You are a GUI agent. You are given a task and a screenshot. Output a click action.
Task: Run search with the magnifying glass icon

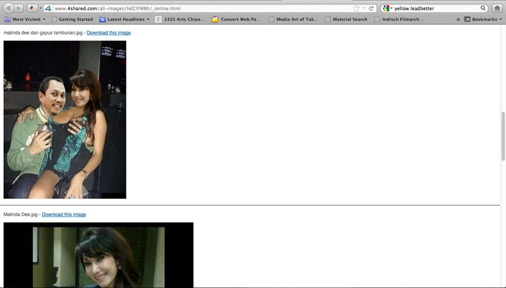click(x=483, y=8)
